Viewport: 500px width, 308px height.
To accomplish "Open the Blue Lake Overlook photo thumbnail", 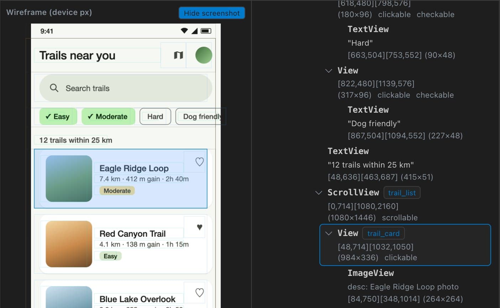I will pyautogui.click(x=69, y=297).
